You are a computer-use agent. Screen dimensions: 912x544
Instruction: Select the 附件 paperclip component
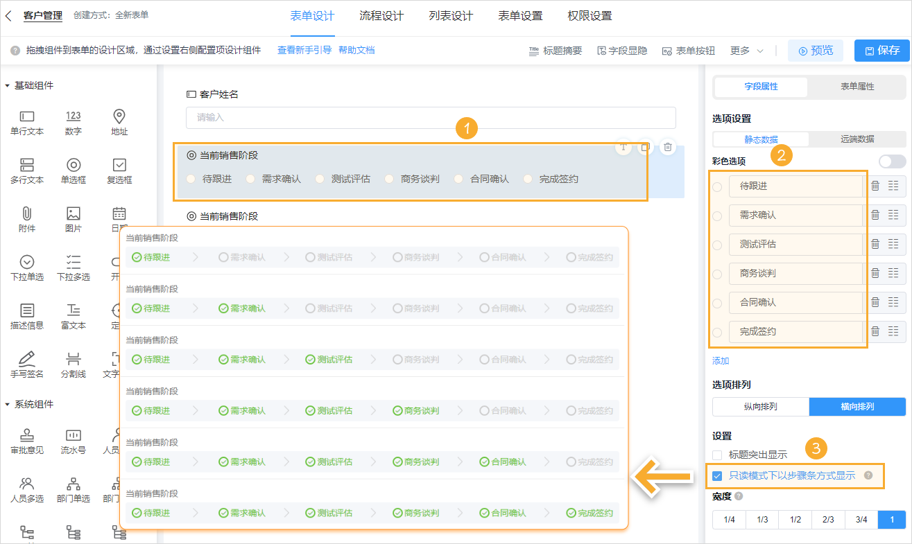click(x=27, y=213)
